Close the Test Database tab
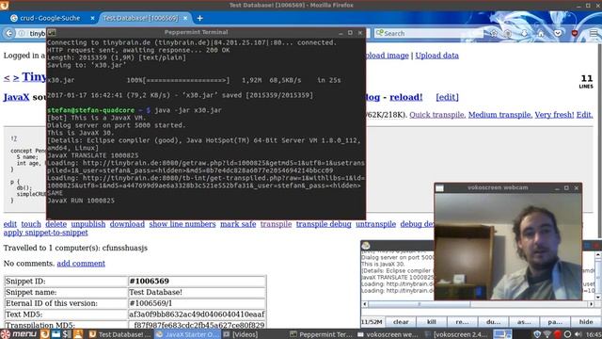Image resolution: width=602 pixels, height=339 pixels. coord(185,18)
